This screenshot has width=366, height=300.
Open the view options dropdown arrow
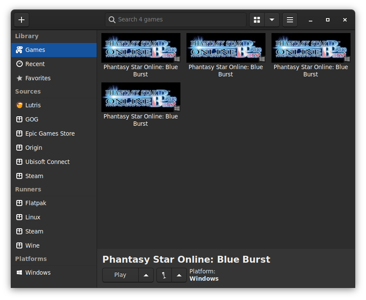pyautogui.click(x=271, y=20)
